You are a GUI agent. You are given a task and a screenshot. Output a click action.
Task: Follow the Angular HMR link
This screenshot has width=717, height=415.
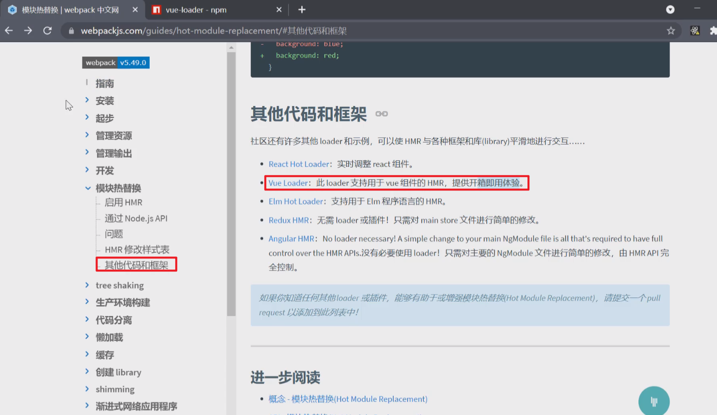291,238
